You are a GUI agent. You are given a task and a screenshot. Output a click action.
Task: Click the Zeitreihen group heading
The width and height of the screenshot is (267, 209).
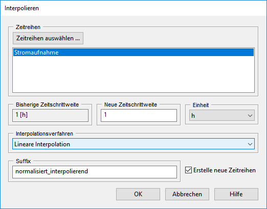[28, 27]
